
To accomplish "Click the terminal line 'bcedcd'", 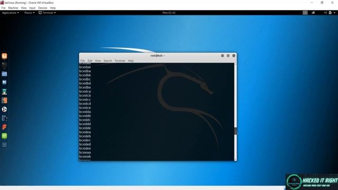I will point(85,104).
